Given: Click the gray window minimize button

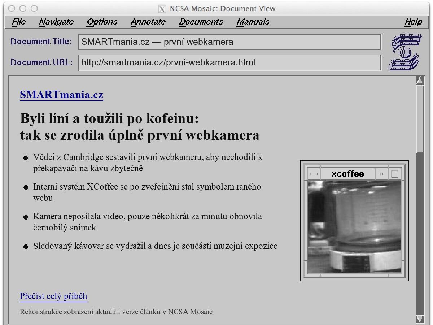Looking at the screenshot, I should [23, 9].
